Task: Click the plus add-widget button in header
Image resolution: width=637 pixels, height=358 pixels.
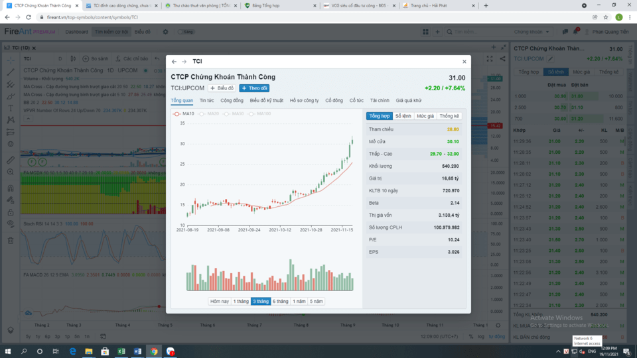Action: click(437, 32)
